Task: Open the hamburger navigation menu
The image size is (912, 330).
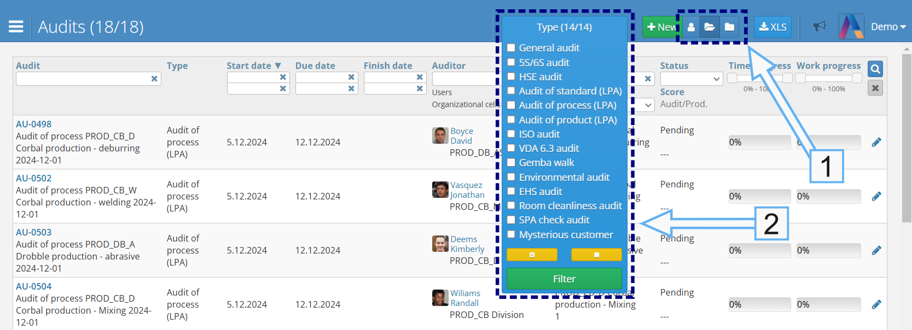Action: pyautogui.click(x=16, y=26)
